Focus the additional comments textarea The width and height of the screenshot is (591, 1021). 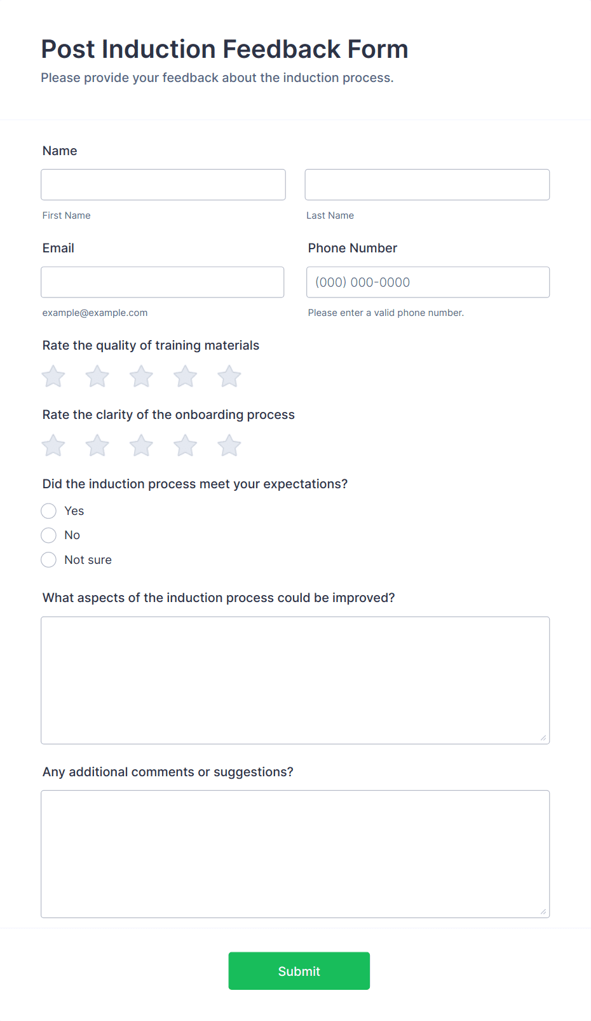tap(295, 854)
